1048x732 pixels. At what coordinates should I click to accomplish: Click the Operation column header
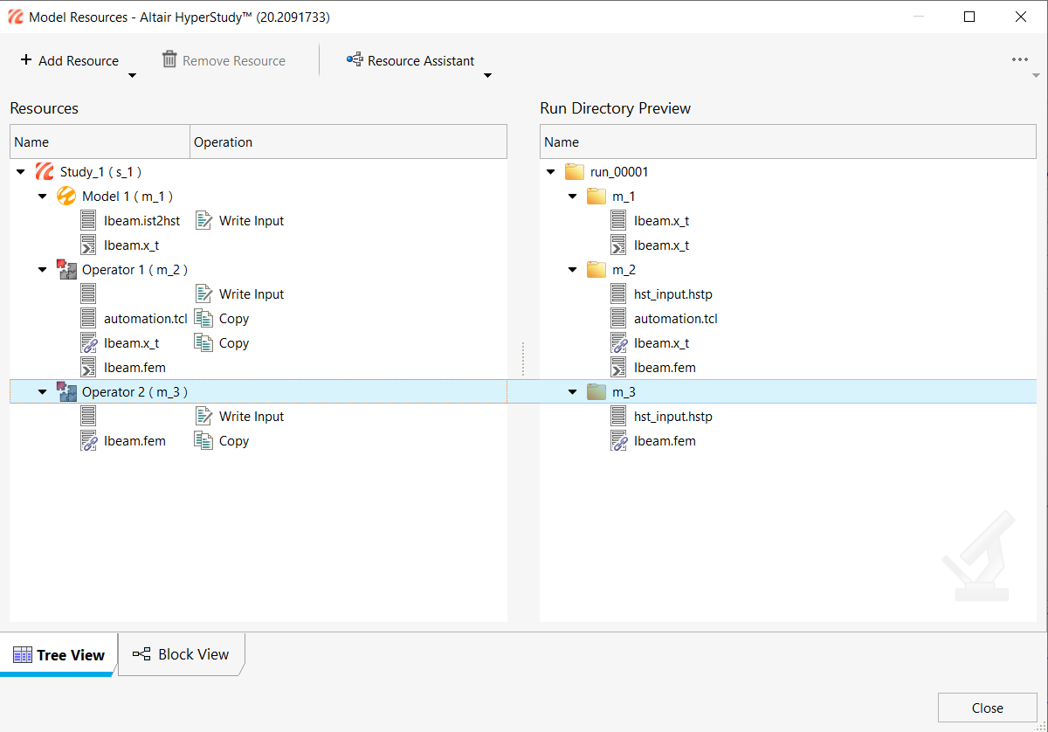pyautogui.click(x=224, y=142)
